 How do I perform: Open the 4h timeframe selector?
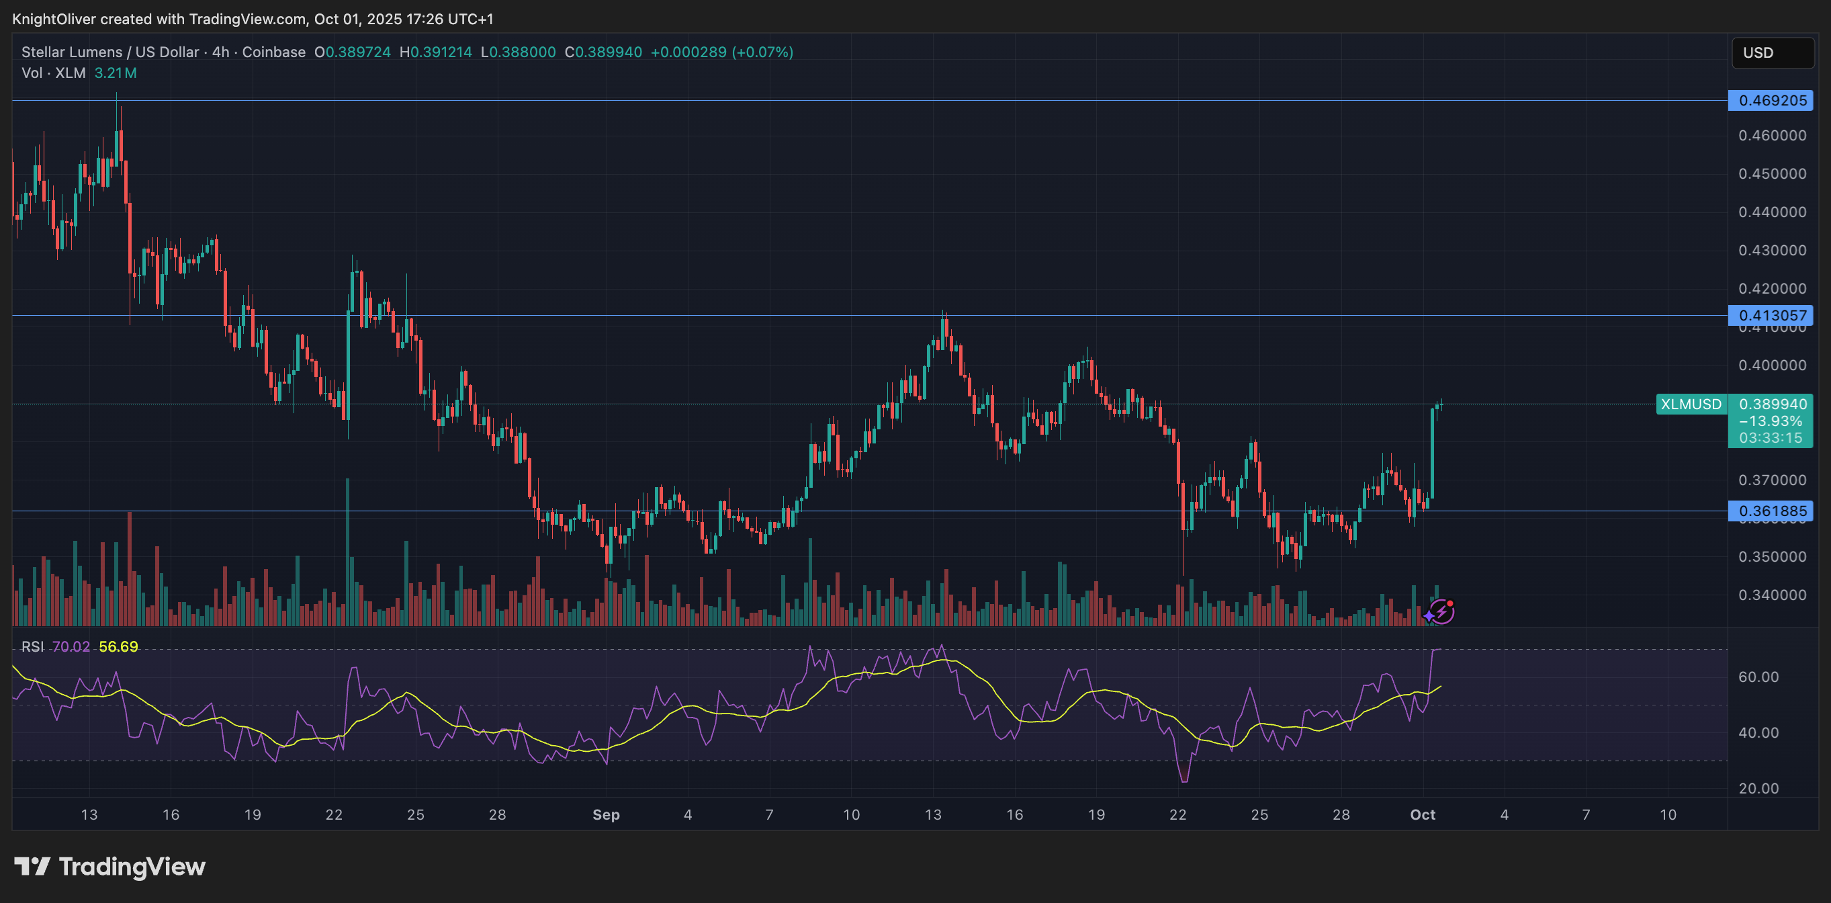219,51
